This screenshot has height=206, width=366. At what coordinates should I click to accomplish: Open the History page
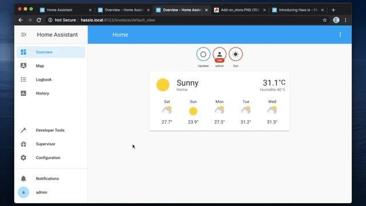[x=51, y=93]
